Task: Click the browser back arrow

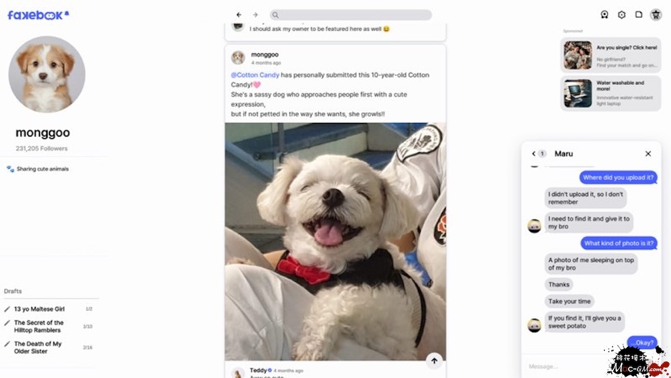Action: [239, 15]
